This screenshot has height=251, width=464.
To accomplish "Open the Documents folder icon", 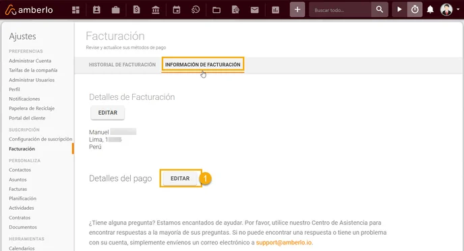I will [x=216, y=10].
